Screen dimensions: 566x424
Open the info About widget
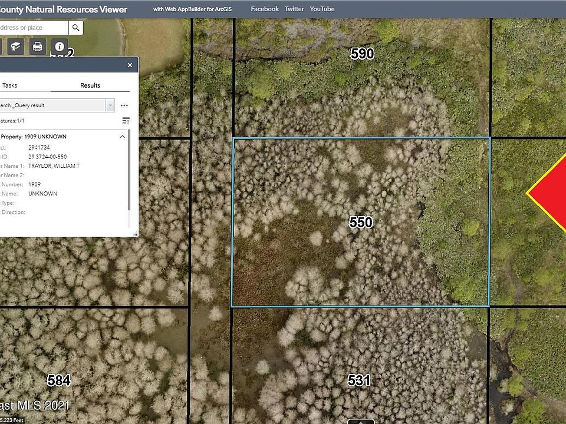60,47
